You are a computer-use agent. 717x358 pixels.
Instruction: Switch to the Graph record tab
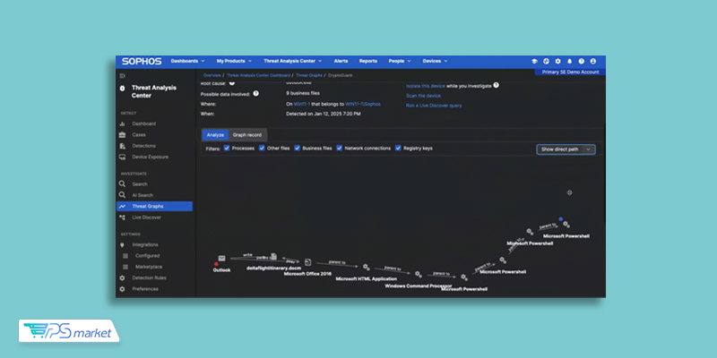point(246,134)
